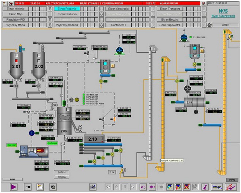Click the grey down arrow navigation icon
This screenshot has height=193, width=241.
pyautogui.click(x=125, y=187)
